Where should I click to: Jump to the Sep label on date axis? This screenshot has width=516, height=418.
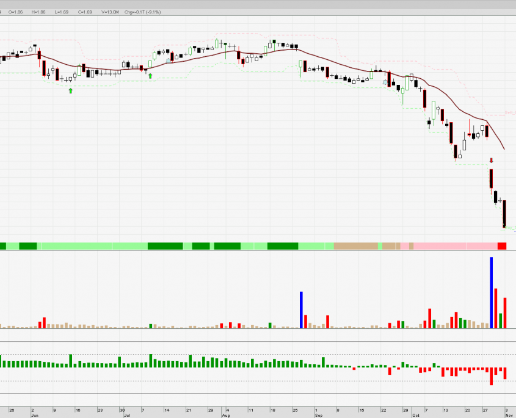tap(318, 415)
